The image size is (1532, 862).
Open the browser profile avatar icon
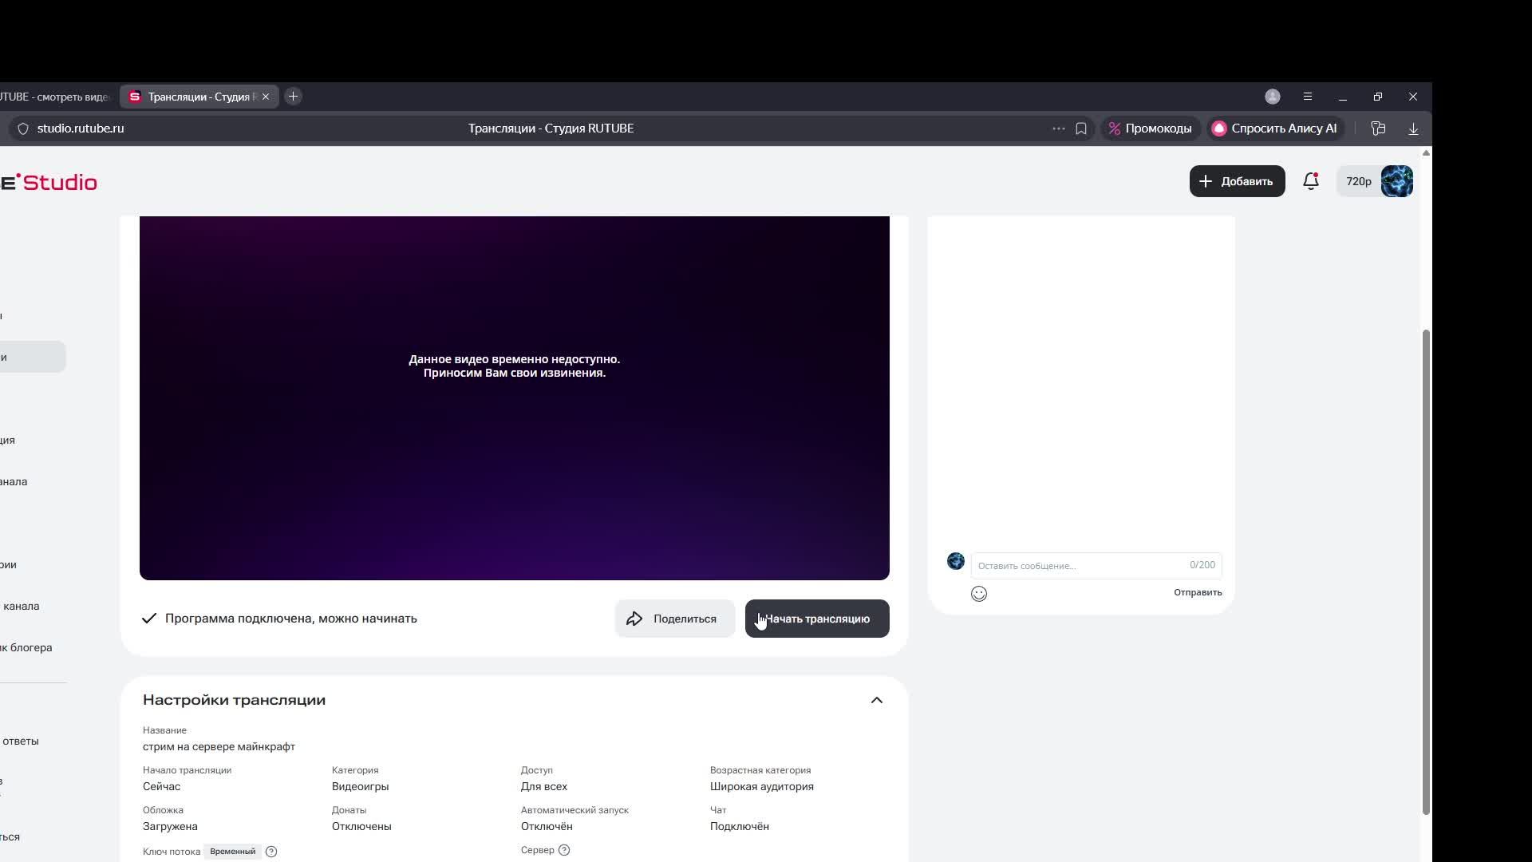(x=1273, y=97)
